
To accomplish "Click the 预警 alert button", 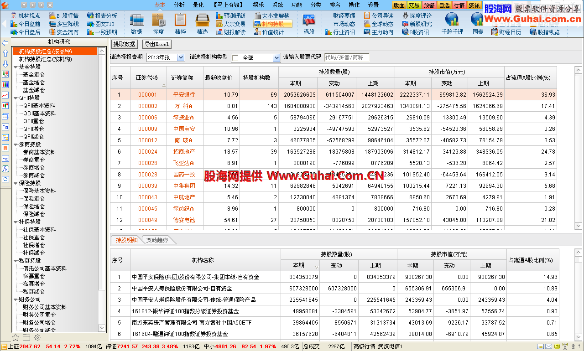I will (429, 5).
